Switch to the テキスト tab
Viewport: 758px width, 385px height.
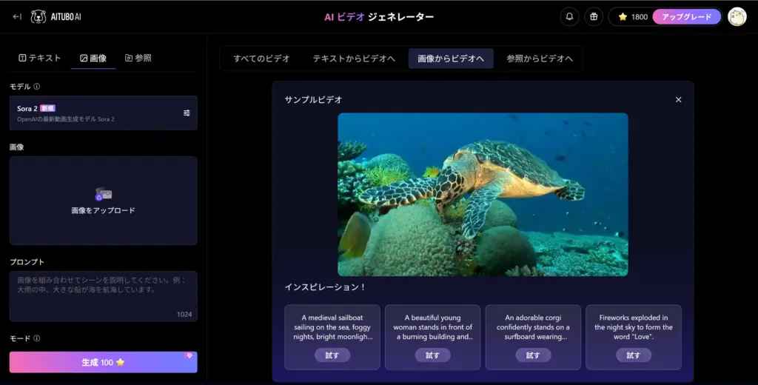point(40,58)
